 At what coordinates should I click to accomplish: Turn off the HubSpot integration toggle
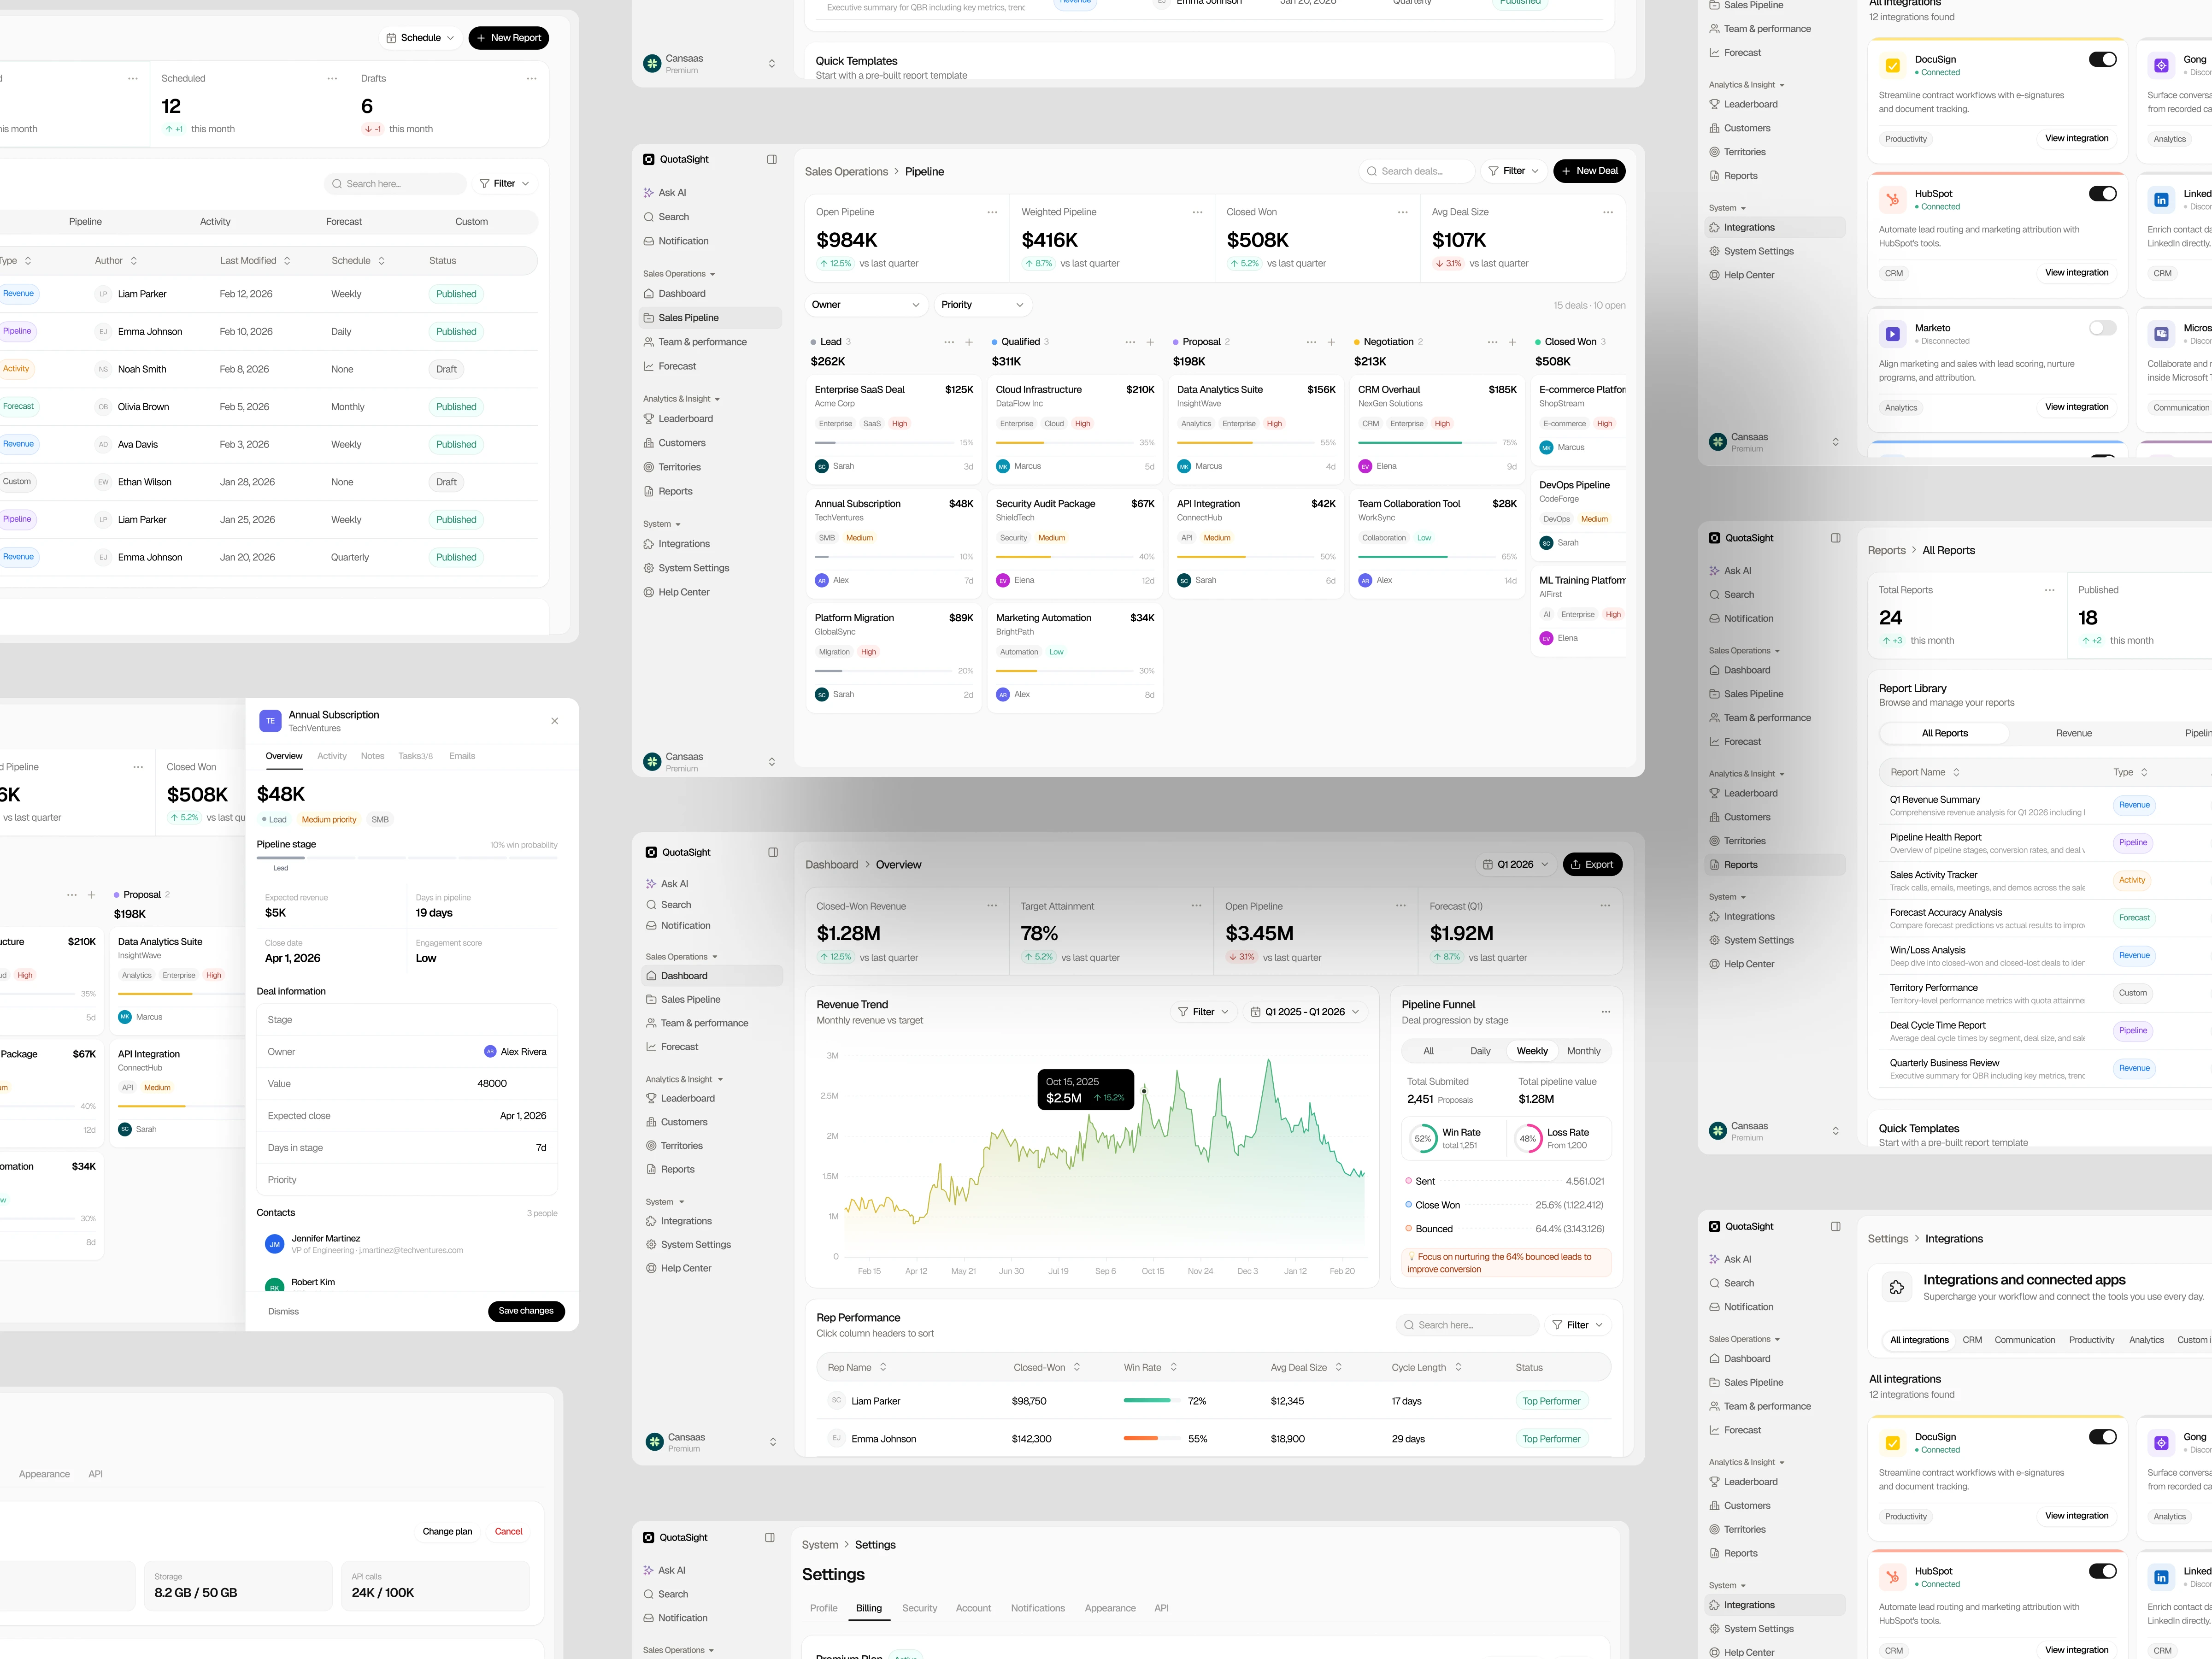click(x=2102, y=194)
